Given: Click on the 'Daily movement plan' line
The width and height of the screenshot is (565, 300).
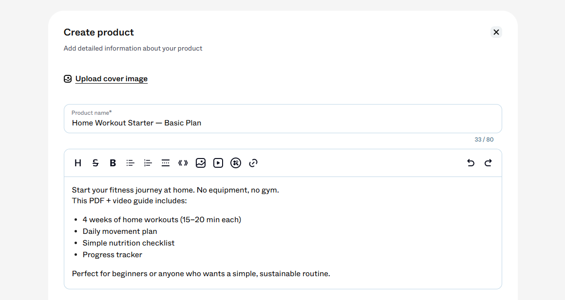Looking at the screenshot, I should tap(120, 231).
